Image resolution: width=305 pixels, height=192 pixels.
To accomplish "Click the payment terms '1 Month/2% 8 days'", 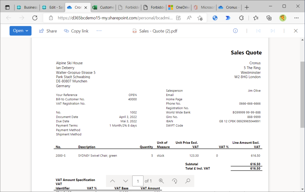I will 123,126.
